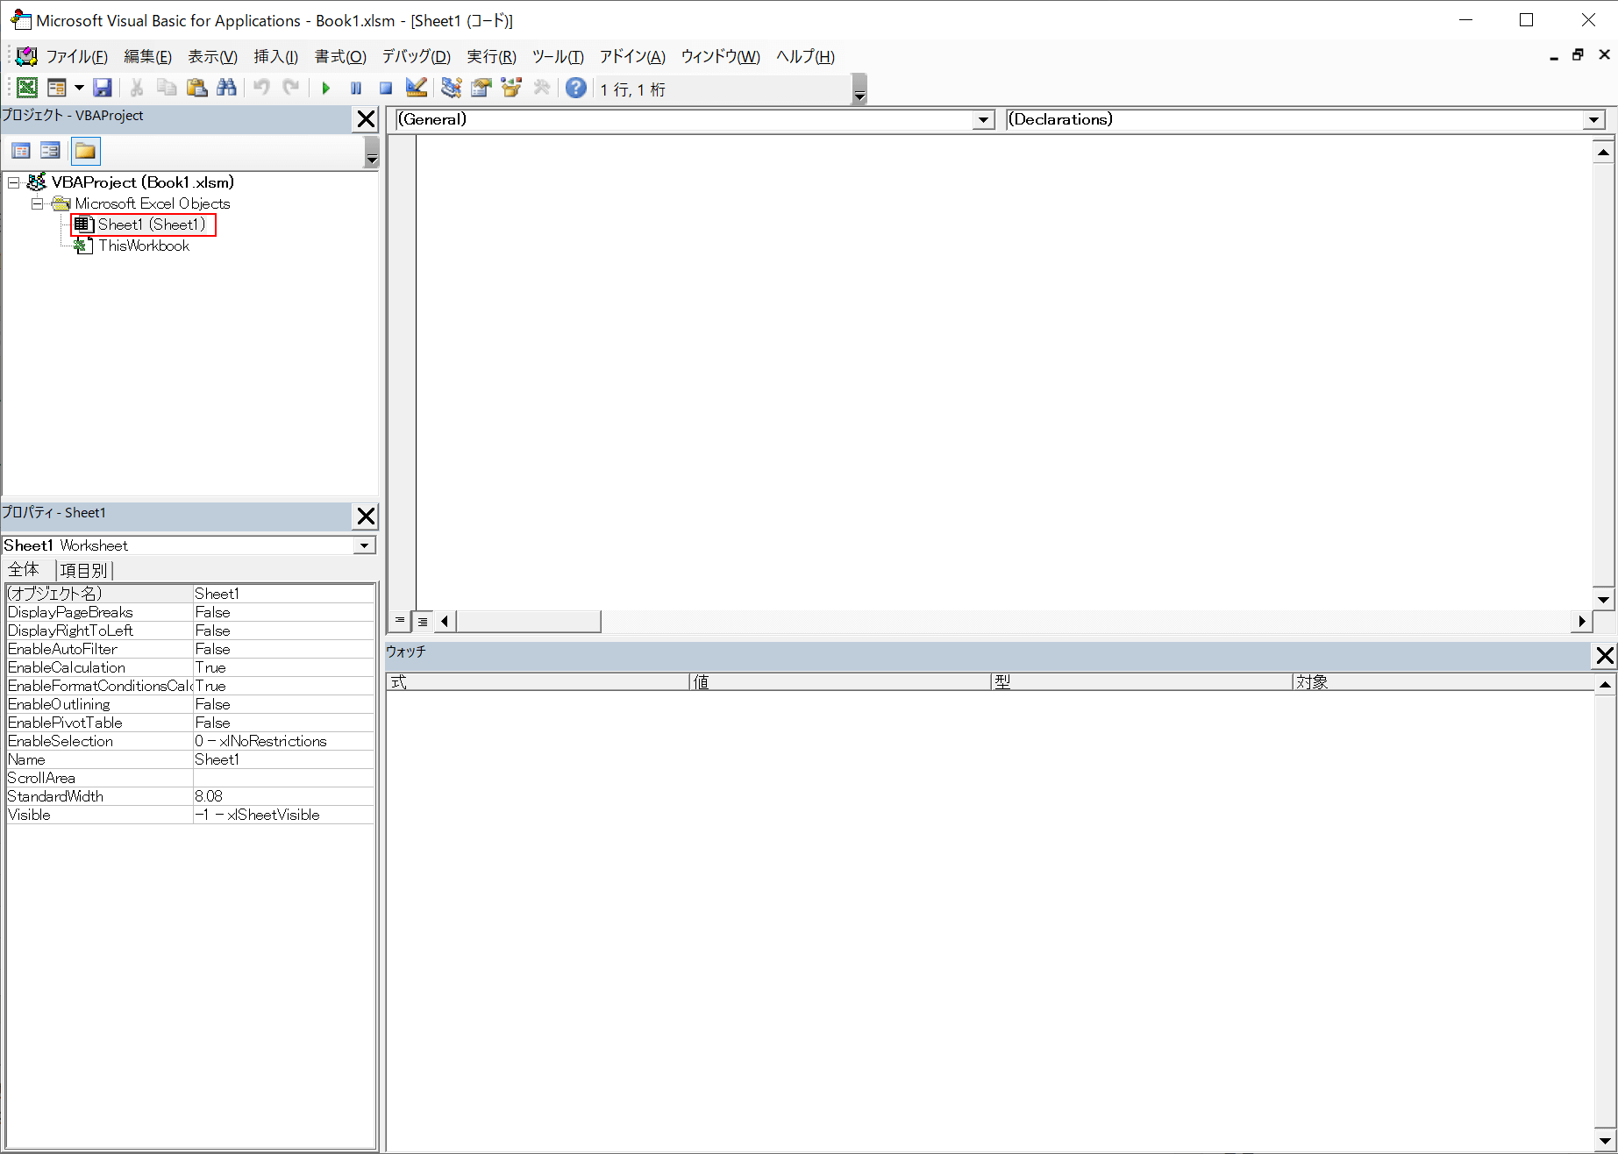
Task: Click the Save Book1 floppy icon
Action: [103, 88]
